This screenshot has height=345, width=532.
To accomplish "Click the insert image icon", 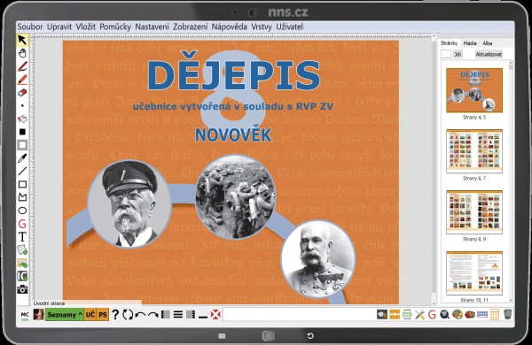I will (22, 263).
